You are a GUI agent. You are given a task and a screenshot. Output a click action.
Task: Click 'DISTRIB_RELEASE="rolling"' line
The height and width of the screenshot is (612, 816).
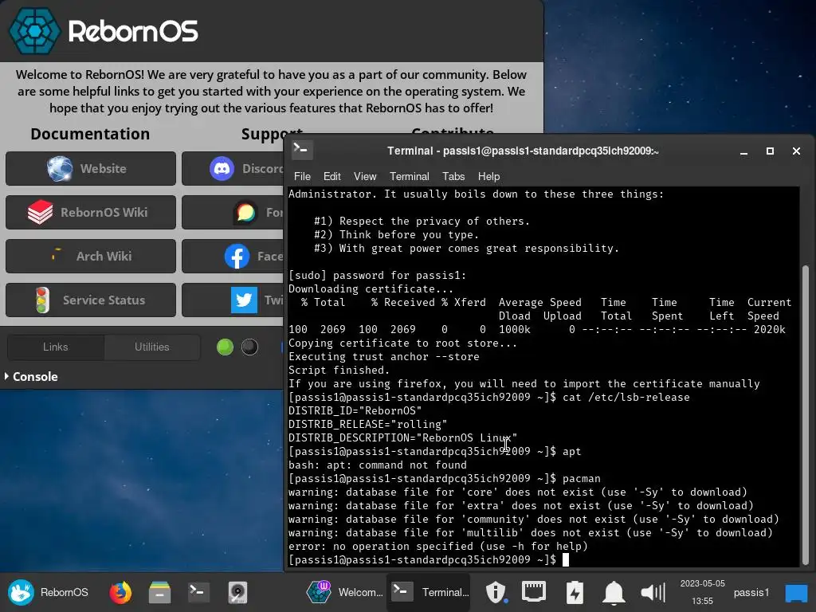(x=368, y=424)
